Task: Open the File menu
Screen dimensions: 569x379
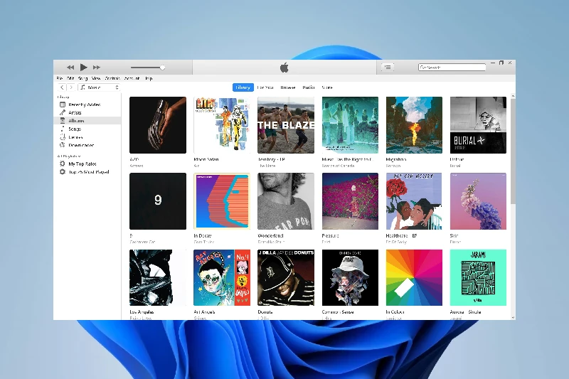Action: tap(60, 78)
